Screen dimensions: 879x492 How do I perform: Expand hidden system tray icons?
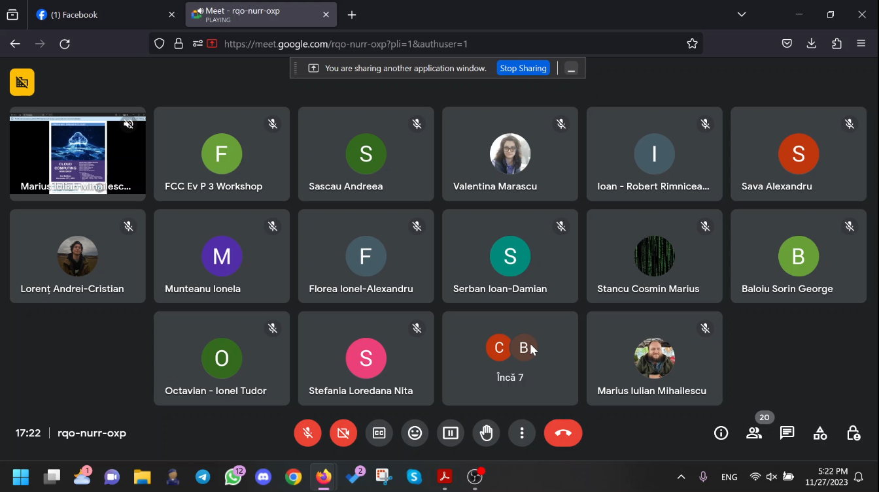click(681, 477)
